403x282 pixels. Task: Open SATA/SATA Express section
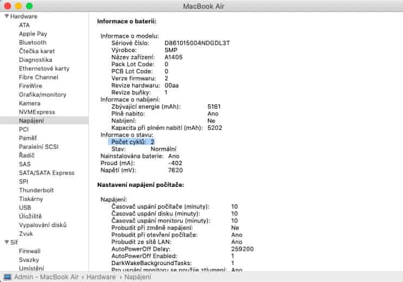point(47,173)
